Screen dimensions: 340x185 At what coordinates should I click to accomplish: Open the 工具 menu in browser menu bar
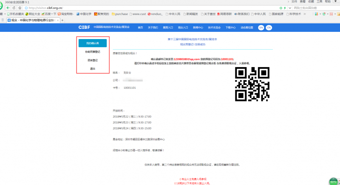[319, 2]
